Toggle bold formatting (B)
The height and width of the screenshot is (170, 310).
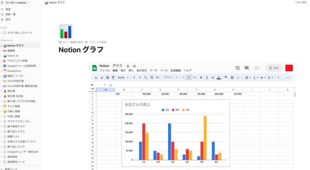(x=201, y=78)
